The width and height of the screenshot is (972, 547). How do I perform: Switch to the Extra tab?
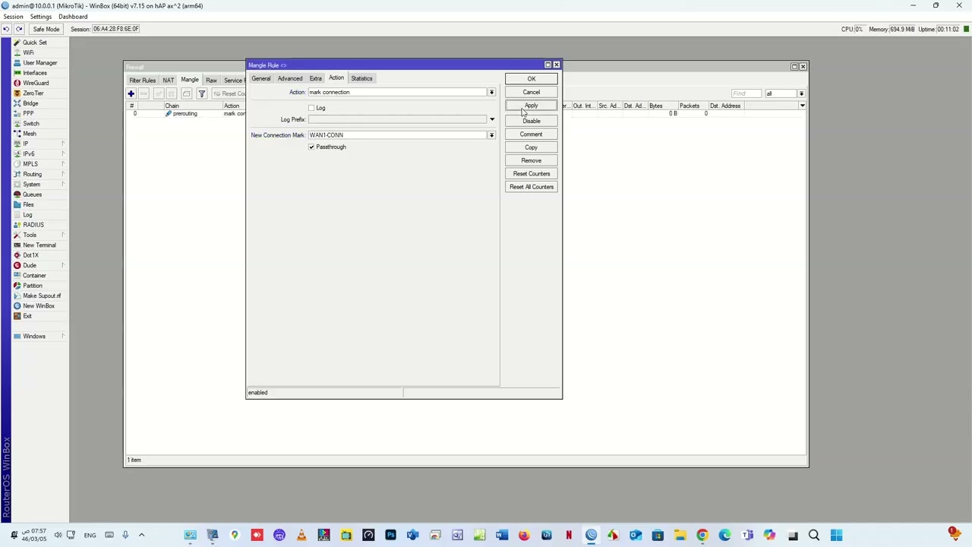click(315, 78)
